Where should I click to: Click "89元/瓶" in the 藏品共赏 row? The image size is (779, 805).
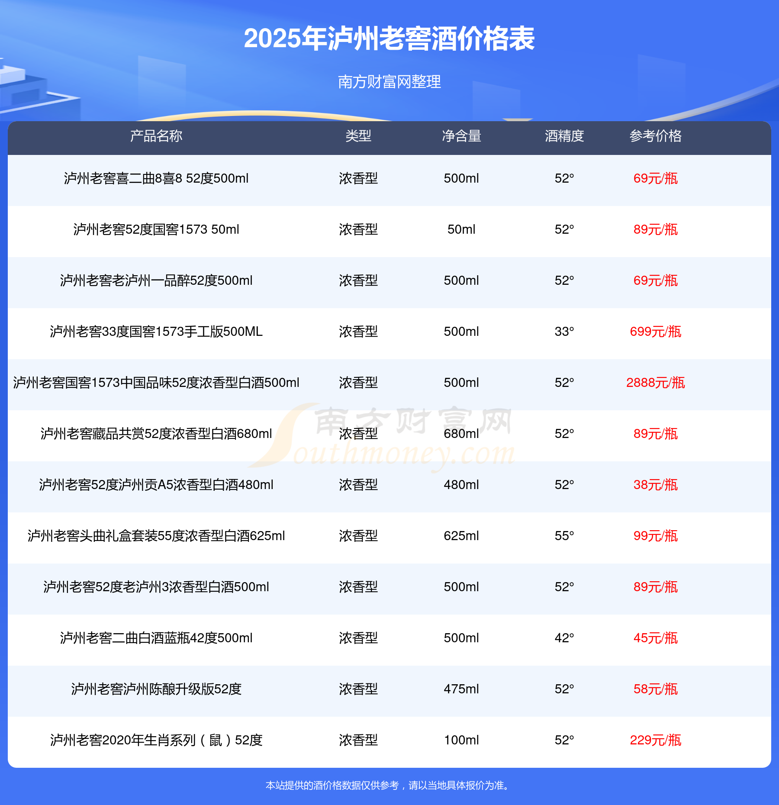tap(656, 434)
